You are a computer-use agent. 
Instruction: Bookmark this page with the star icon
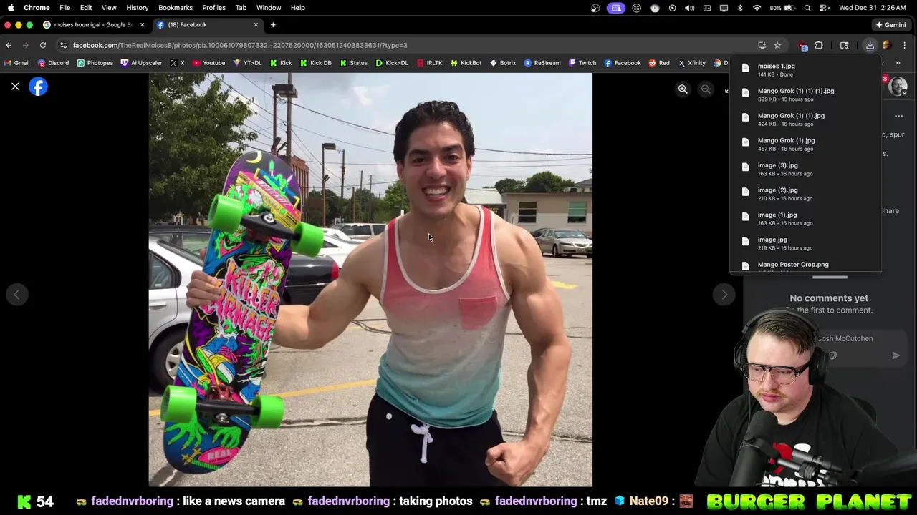tap(777, 45)
